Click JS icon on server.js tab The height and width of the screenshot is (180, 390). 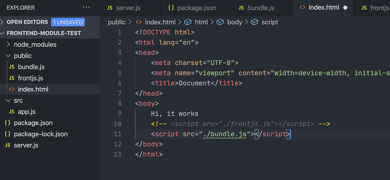(110, 8)
